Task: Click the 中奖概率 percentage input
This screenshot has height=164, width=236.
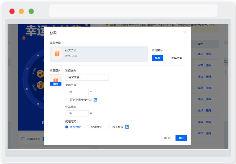Action: (x=77, y=113)
